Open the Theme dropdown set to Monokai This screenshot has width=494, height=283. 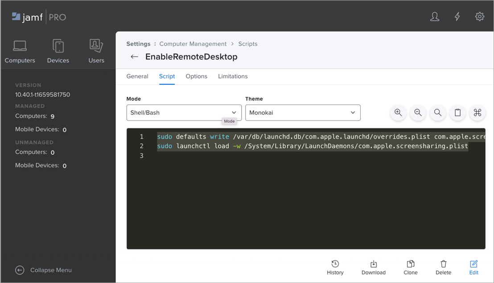[303, 112]
